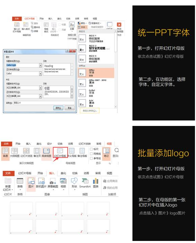Select the 图片 insert icon
196x243 pixels.
pos(31,183)
